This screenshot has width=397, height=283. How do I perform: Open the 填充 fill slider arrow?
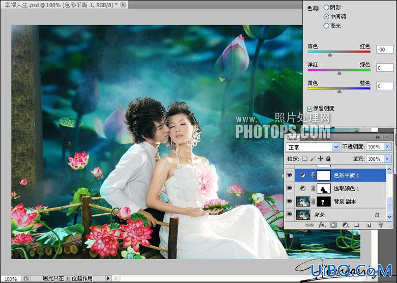point(388,159)
